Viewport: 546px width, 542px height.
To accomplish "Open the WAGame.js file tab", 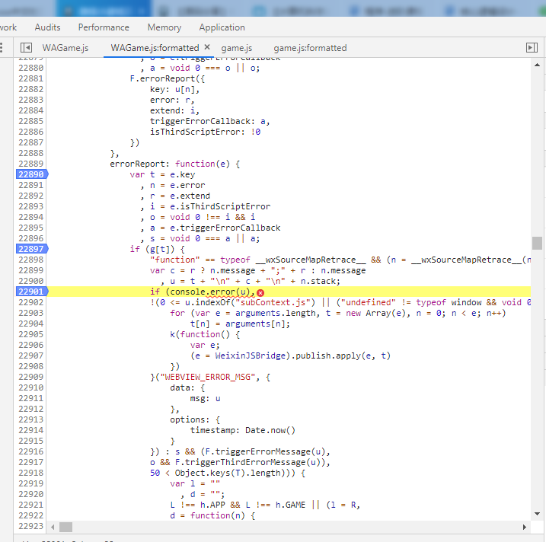I will [65, 48].
